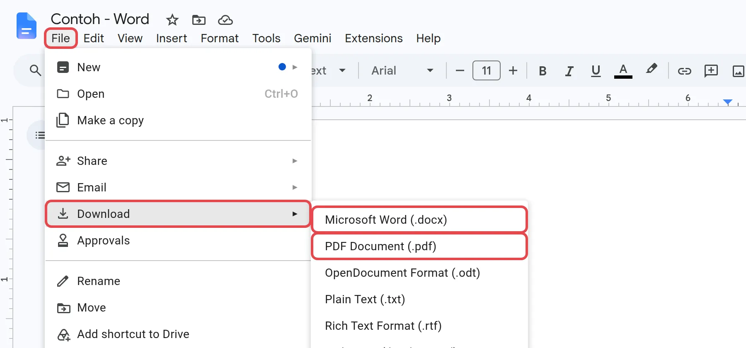The width and height of the screenshot is (746, 348).
Task: Toggle underline formatting
Action: [x=596, y=71]
